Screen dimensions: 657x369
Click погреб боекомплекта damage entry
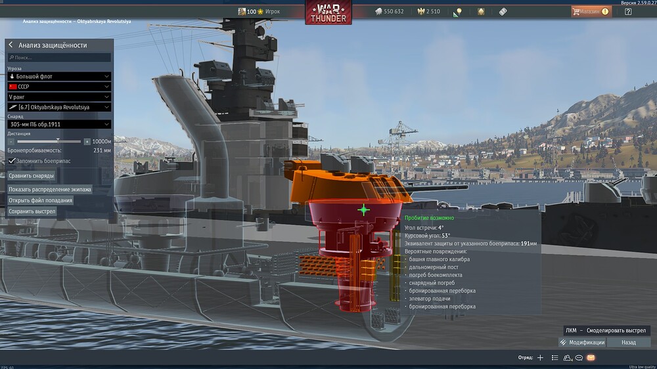click(436, 274)
